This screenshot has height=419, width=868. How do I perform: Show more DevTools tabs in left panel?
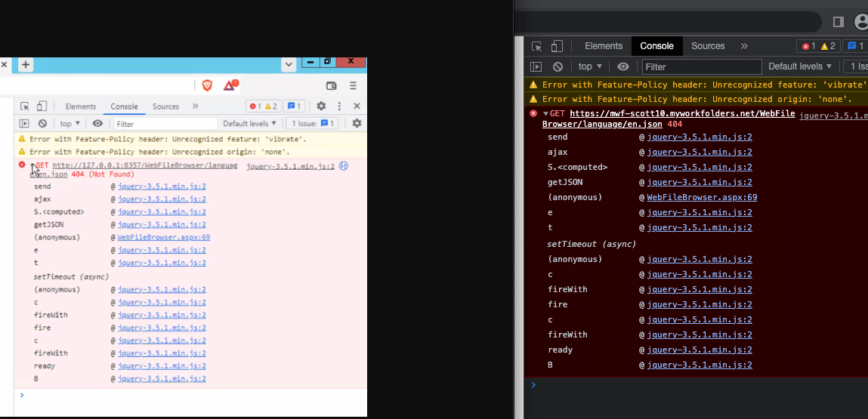196,106
